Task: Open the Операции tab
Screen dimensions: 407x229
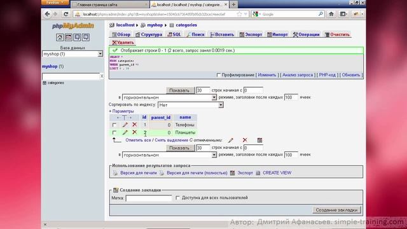Action: point(306,34)
